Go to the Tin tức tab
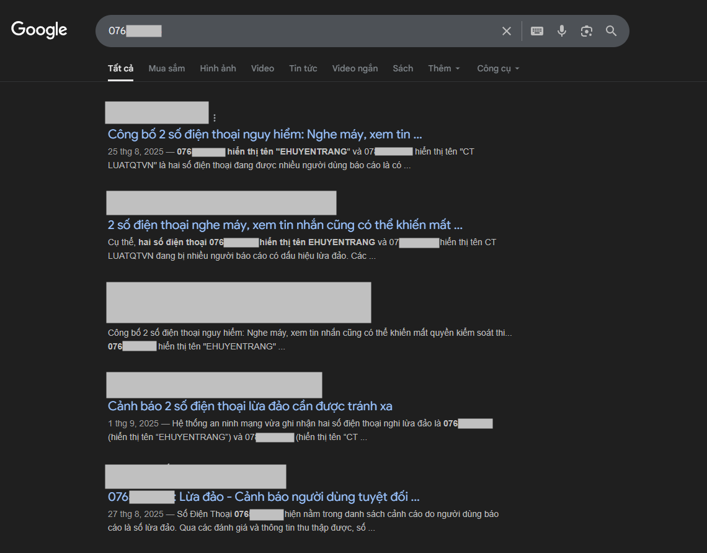This screenshot has width=707, height=553. click(x=303, y=68)
